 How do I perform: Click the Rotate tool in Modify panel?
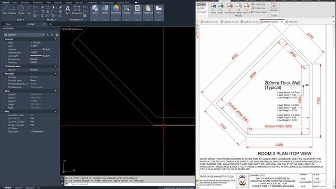[48, 7]
